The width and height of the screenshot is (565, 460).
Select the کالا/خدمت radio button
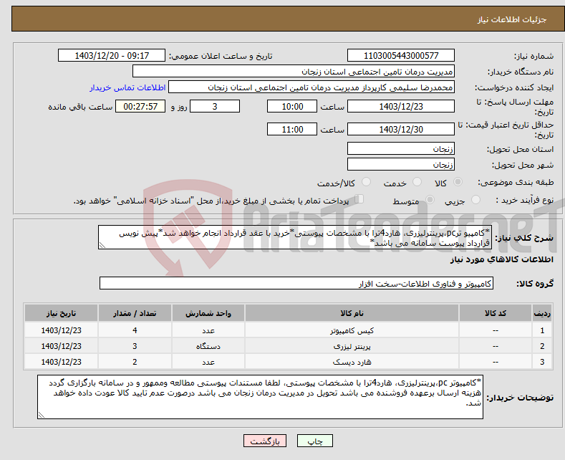pos(366,182)
